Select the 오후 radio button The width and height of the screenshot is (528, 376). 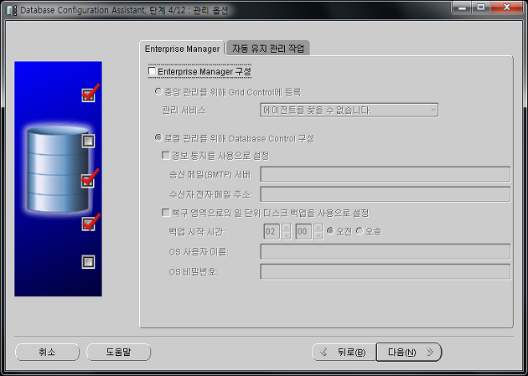coord(360,231)
